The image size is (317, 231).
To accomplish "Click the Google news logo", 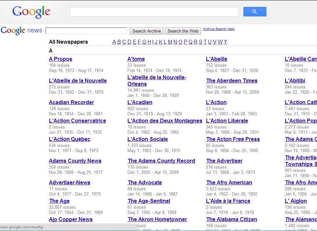I will (x=21, y=31).
